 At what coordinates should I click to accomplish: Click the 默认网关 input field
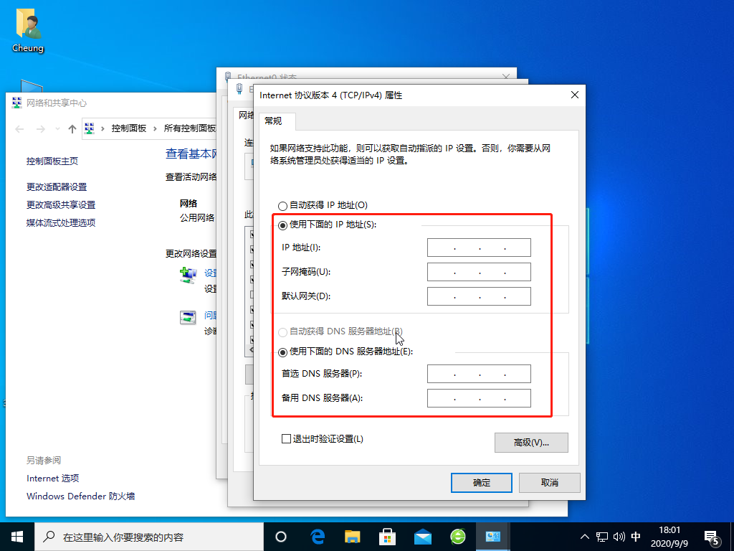click(x=479, y=296)
